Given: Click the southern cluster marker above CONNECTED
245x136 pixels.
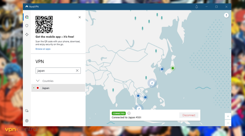Looking at the screenshot, I should pyautogui.click(x=139, y=108).
